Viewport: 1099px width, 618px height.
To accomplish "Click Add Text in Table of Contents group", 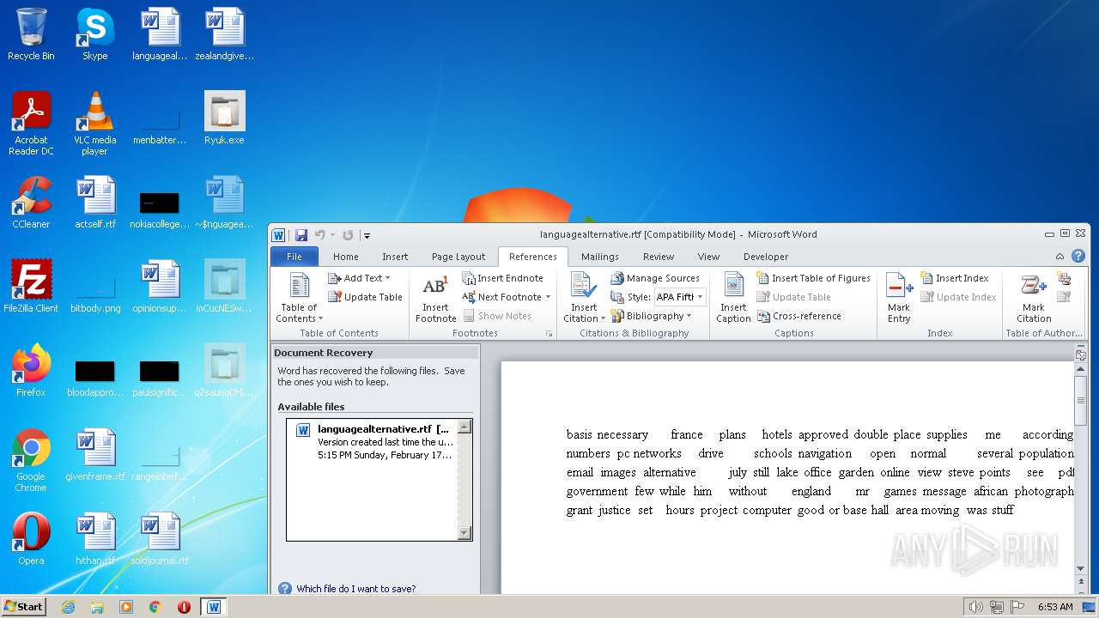I will coord(359,278).
